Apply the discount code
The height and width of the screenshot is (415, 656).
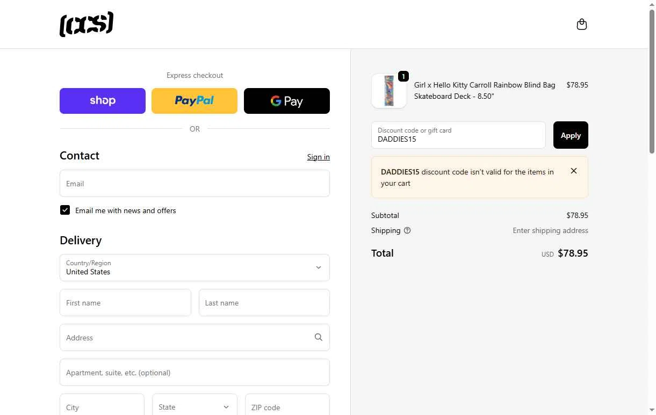click(x=571, y=135)
